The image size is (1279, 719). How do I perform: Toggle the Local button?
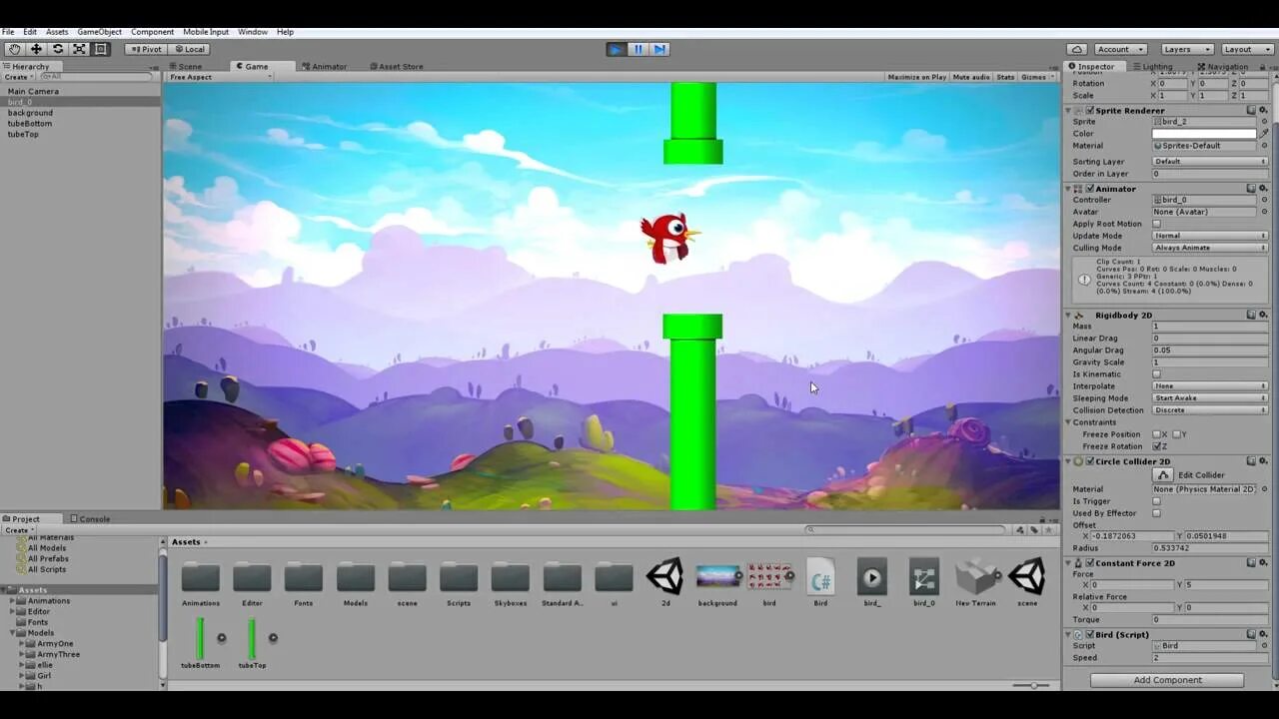[189, 49]
